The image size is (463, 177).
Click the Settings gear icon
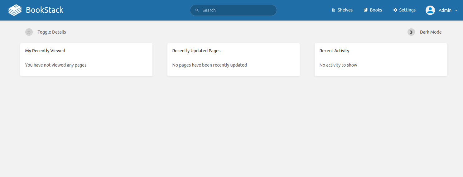[x=395, y=10]
